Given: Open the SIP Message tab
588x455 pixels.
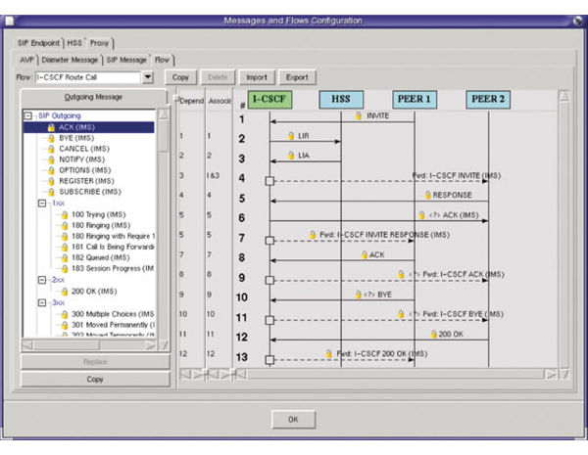Looking at the screenshot, I should pyautogui.click(x=126, y=60).
